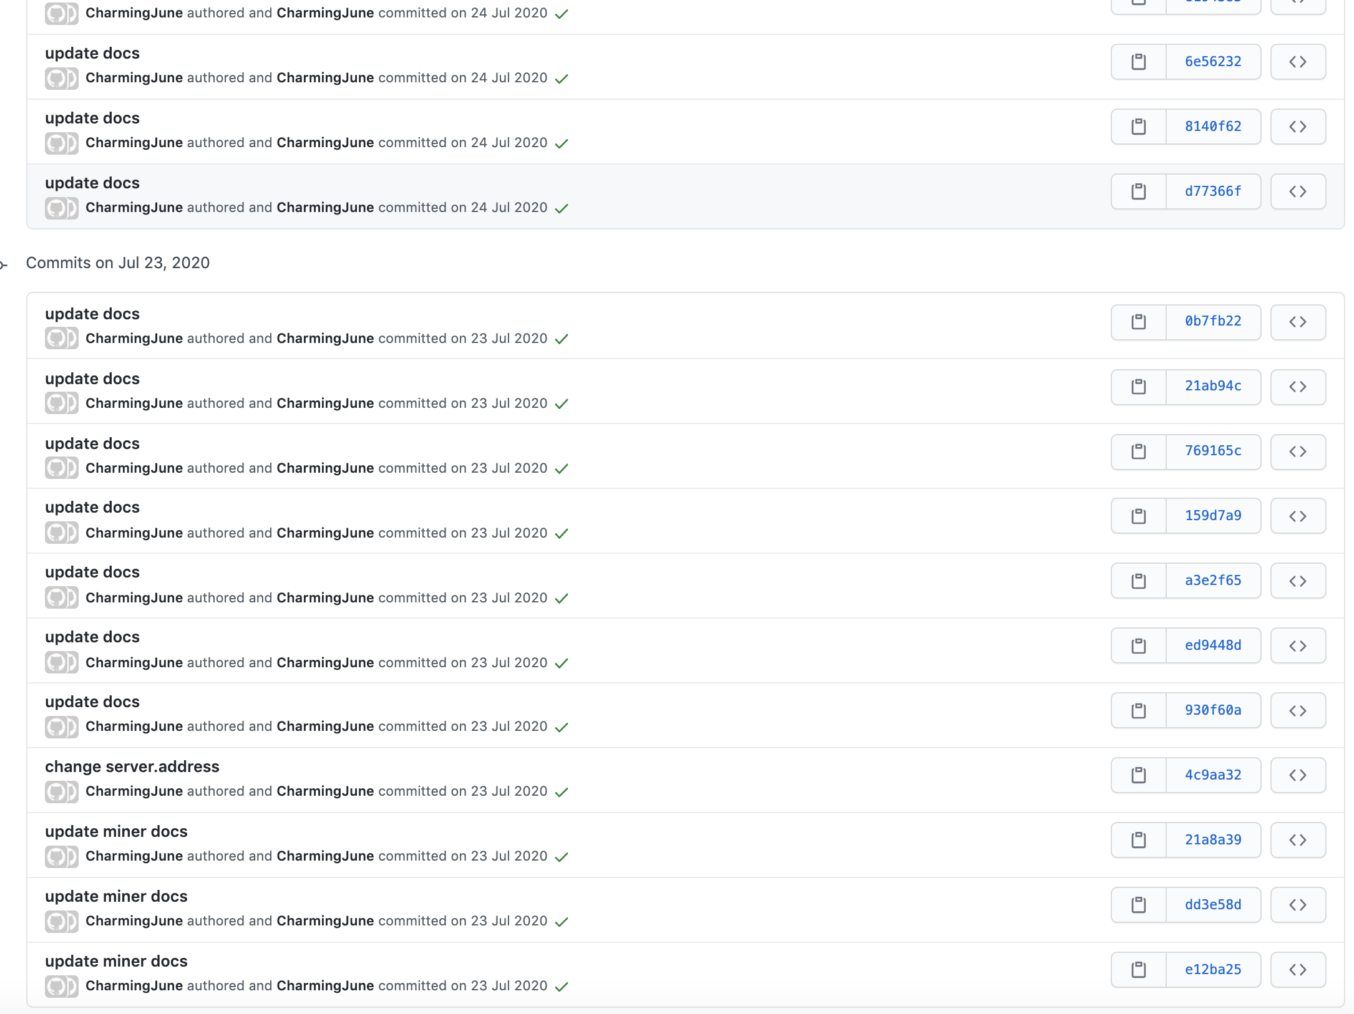The image size is (1354, 1014).
Task: Click 'Commits on Jul 23, 2020' heading
Action: point(117,263)
